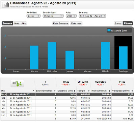This screenshot has width=135, height=122.
Task: Click the speed cell 12,20
Action: [131, 105]
